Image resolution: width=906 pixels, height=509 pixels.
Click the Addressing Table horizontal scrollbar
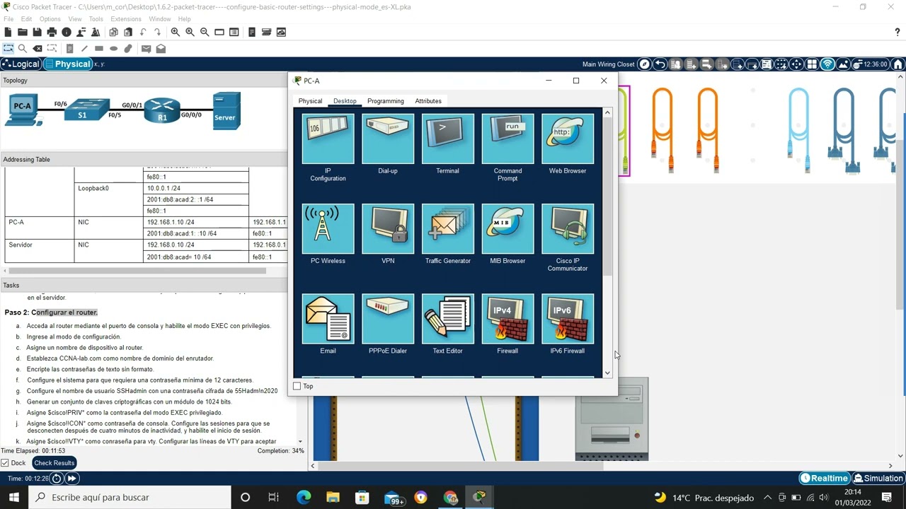137,271
